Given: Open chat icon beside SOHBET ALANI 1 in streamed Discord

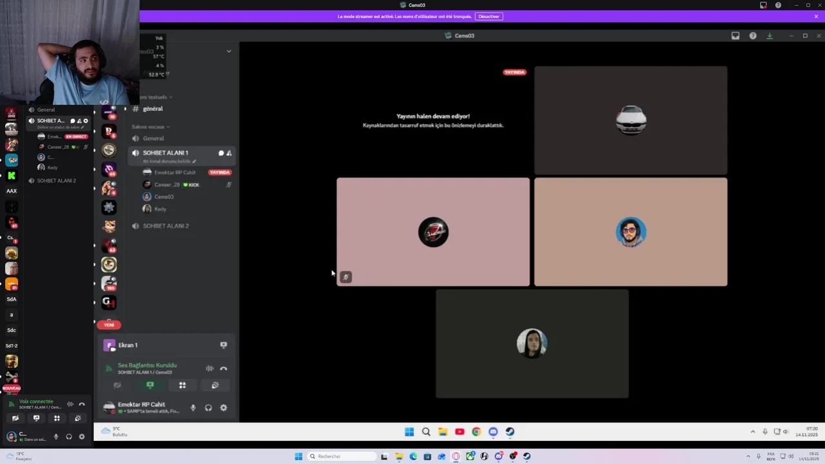Looking at the screenshot, I should pyautogui.click(x=221, y=153).
